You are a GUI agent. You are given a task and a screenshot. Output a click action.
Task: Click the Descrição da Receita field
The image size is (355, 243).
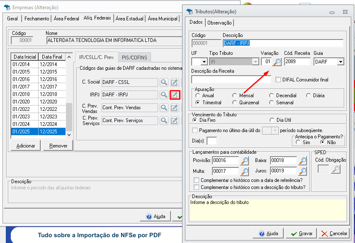click(231, 80)
